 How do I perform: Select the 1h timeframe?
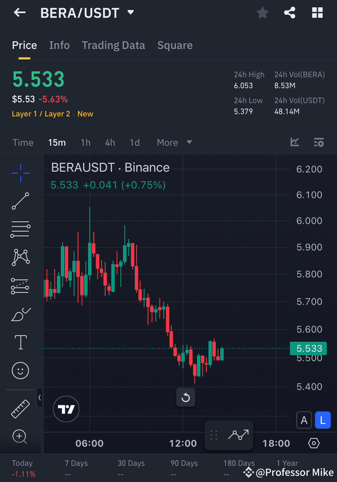85,142
